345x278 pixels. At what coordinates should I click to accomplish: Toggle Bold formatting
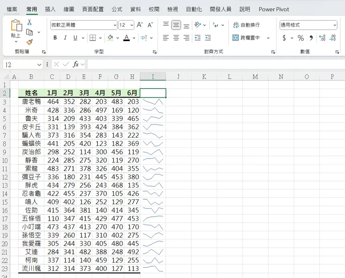pos(55,38)
